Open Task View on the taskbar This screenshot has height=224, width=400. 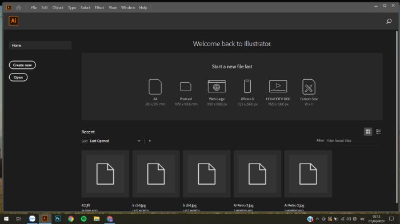click(x=18, y=219)
